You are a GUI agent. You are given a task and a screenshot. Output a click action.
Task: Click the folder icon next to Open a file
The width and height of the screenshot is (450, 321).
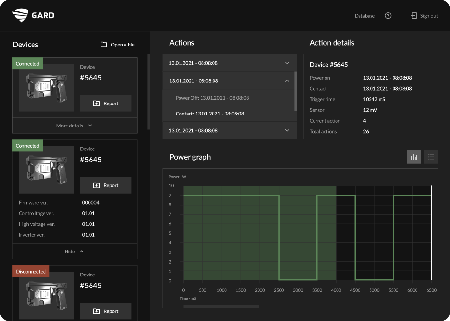103,44
